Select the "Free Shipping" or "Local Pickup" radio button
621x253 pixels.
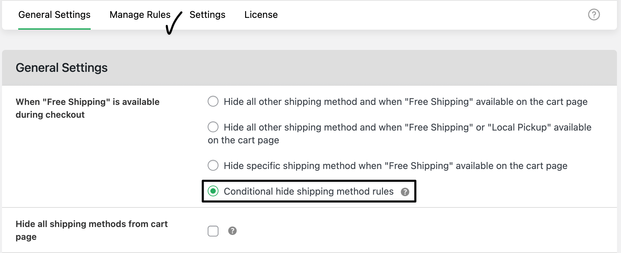[213, 127]
